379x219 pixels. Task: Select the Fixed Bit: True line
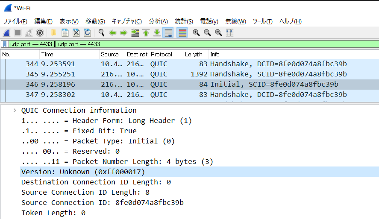pos(79,131)
